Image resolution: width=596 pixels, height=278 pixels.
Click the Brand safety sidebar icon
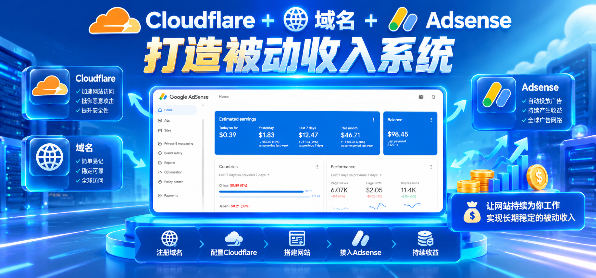point(160,153)
